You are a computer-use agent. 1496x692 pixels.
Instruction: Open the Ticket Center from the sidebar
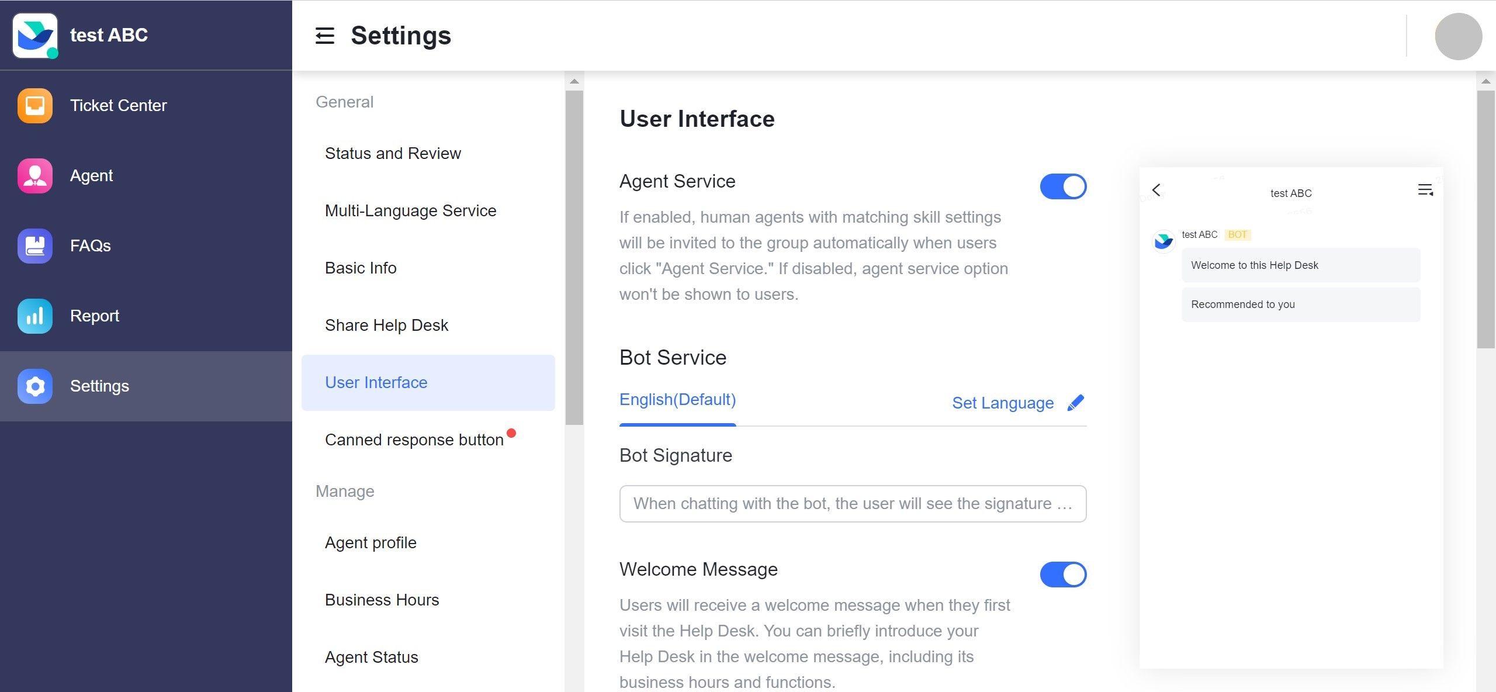pos(119,105)
